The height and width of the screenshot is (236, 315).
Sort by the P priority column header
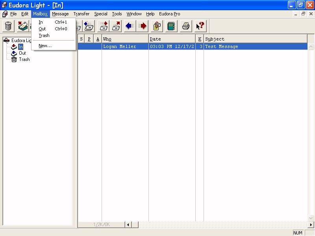click(89, 39)
